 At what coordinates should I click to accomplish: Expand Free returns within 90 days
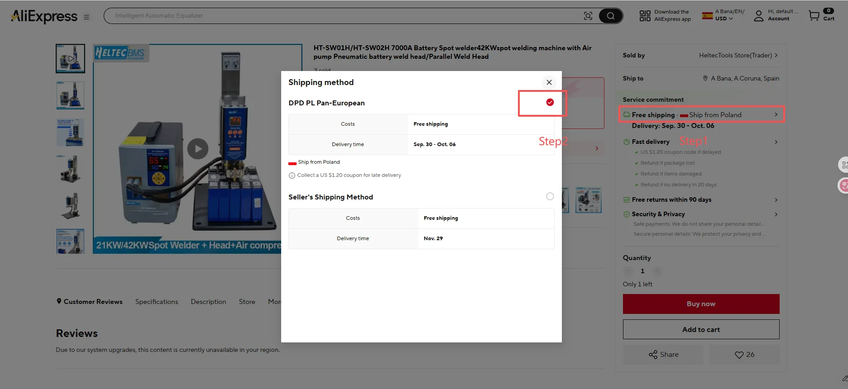point(776,200)
